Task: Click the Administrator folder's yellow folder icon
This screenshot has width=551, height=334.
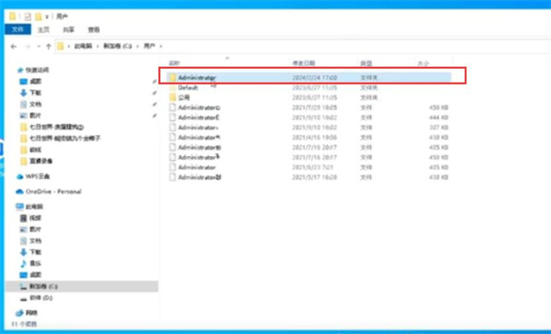Action: point(173,77)
